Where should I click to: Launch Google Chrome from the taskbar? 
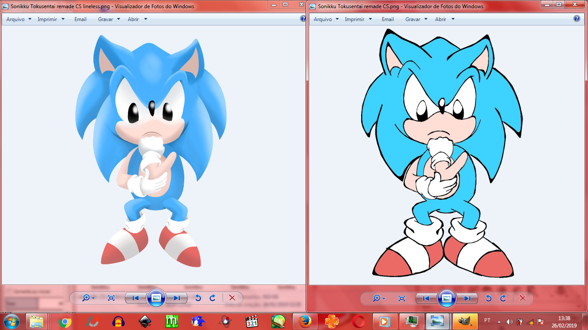pos(65,321)
